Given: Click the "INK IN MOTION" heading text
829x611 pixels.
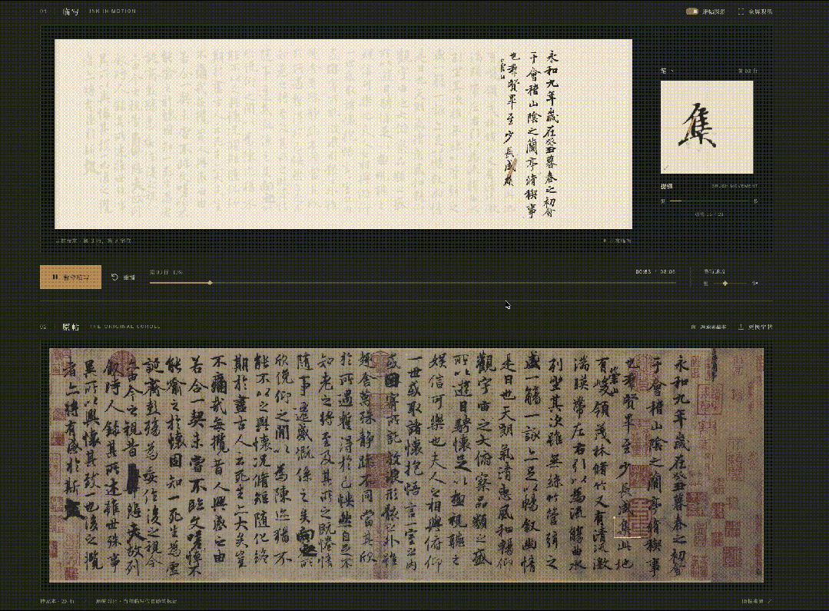Looking at the screenshot, I should pos(113,11).
